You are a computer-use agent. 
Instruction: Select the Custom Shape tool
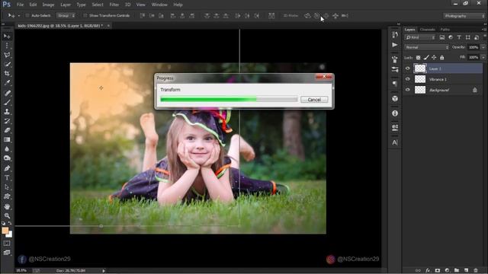(x=7, y=196)
